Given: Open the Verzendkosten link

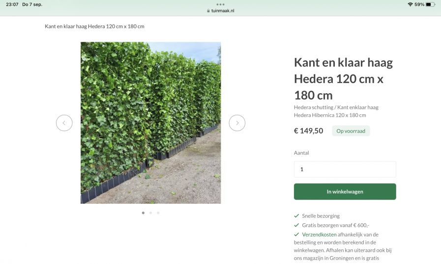Looking at the screenshot, I should click(319, 235).
